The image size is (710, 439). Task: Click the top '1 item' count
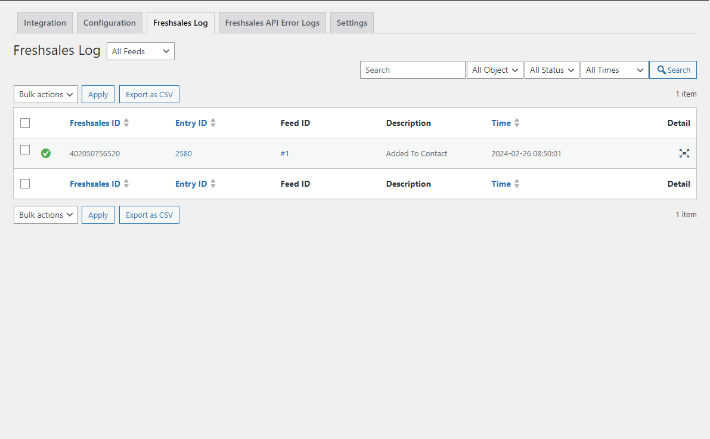pos(686,94)
